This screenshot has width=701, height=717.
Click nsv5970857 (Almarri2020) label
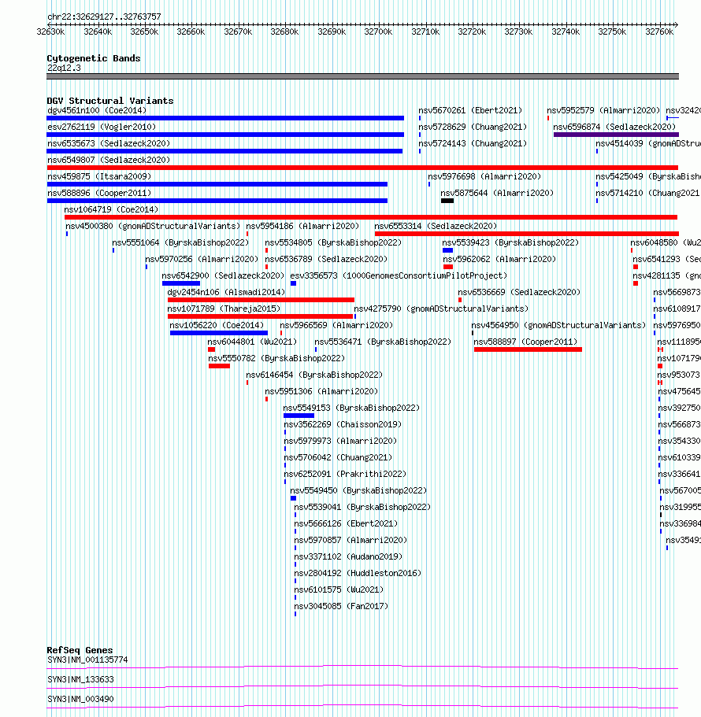[x=350, y=540]
